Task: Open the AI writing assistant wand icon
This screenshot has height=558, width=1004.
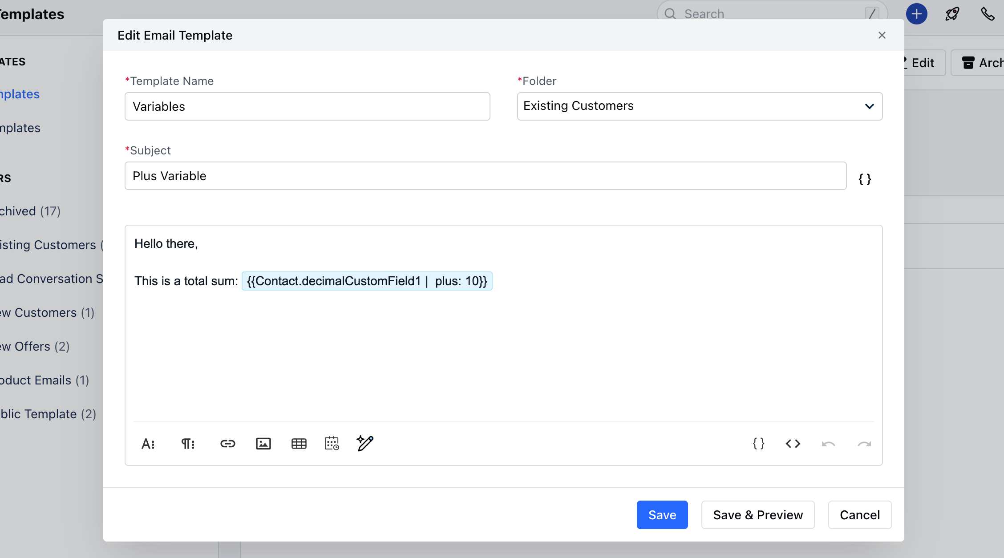Action: 365,443
